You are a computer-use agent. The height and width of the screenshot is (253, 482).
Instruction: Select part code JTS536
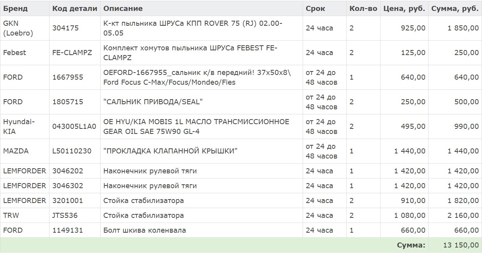[x=65, y=216]
